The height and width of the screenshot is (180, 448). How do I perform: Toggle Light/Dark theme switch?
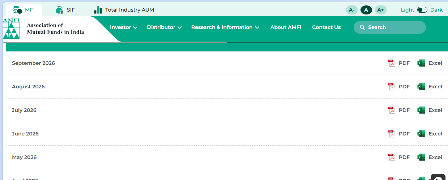[422, 10]
